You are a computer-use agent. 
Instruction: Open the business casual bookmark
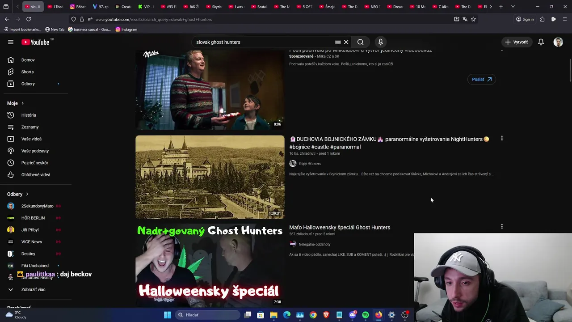(89, 30)
